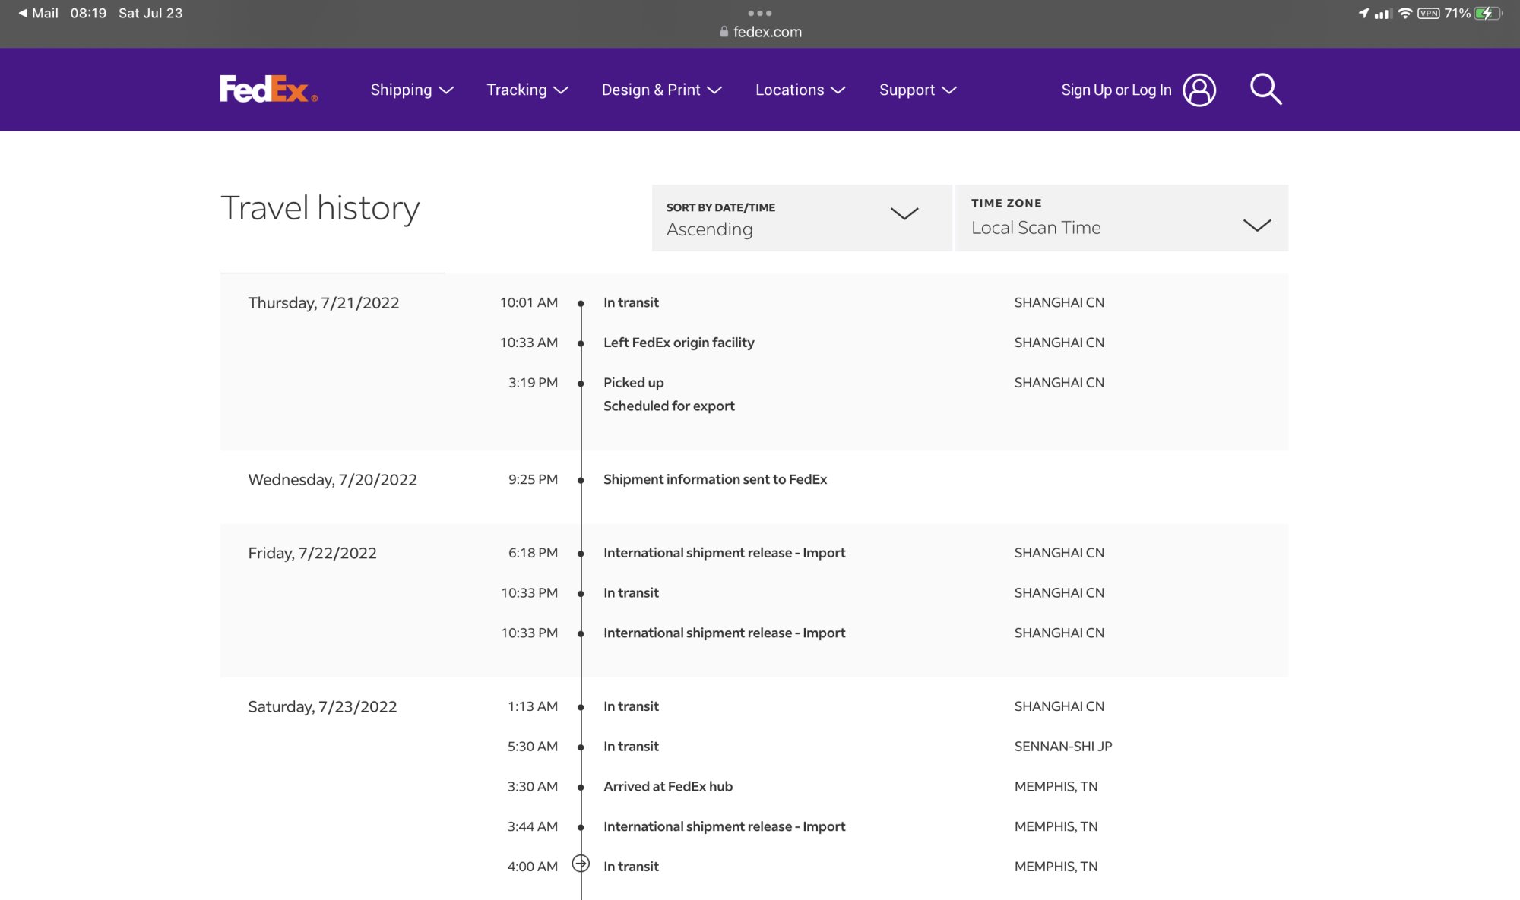Viewport: 1520px width, 900px height.
Task: Click the current-status arrow marker at 4:00 AM
Action: [581, 864]
